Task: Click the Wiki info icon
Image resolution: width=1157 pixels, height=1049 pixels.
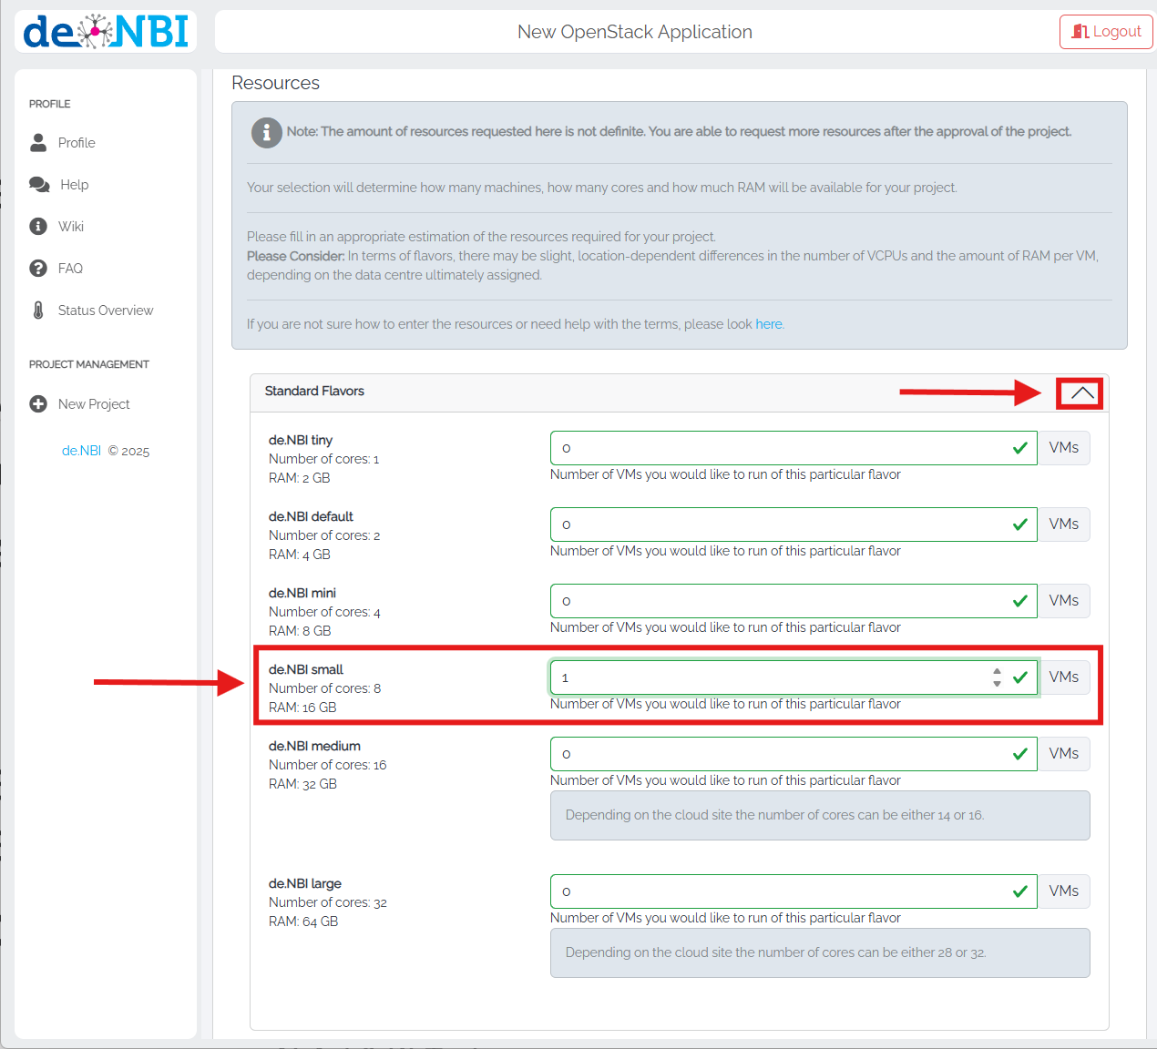Action: pos(38,227)
